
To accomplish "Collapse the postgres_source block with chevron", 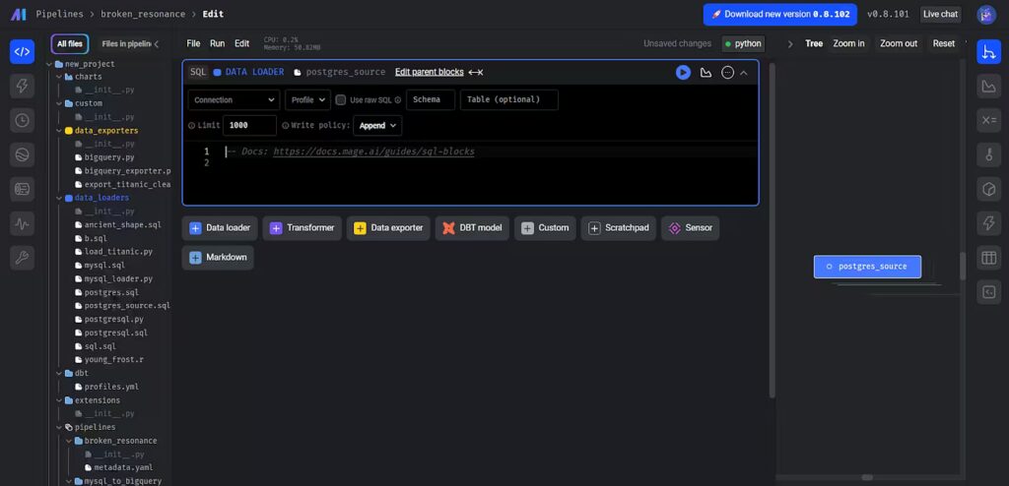I will (744, 72).
